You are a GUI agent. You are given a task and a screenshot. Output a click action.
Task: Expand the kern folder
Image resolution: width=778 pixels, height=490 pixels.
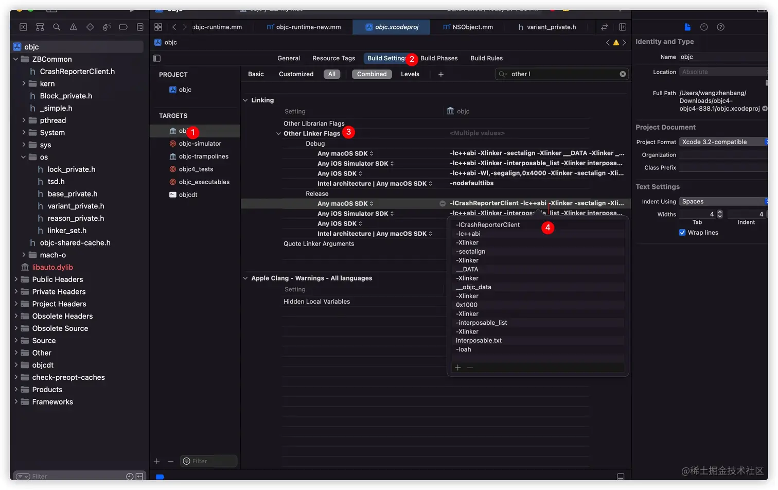click(24, 83)
